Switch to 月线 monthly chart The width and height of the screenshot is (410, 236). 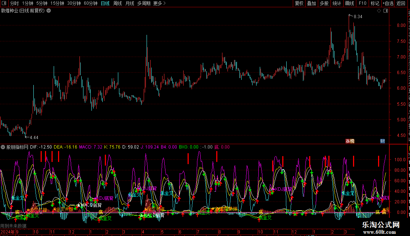(130, 3)
